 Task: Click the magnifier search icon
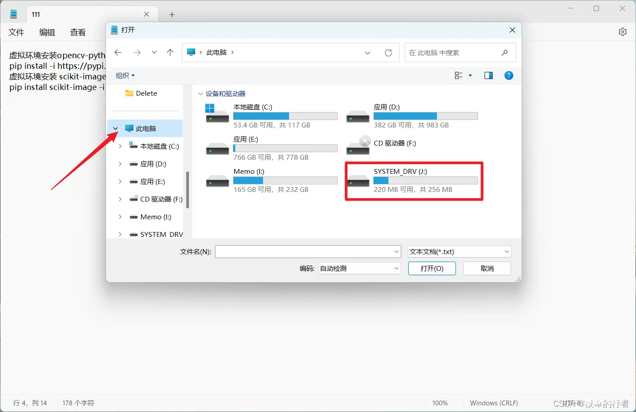[505, 52]
